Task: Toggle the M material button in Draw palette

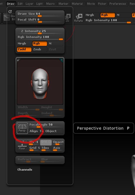Action: (56, 44)
